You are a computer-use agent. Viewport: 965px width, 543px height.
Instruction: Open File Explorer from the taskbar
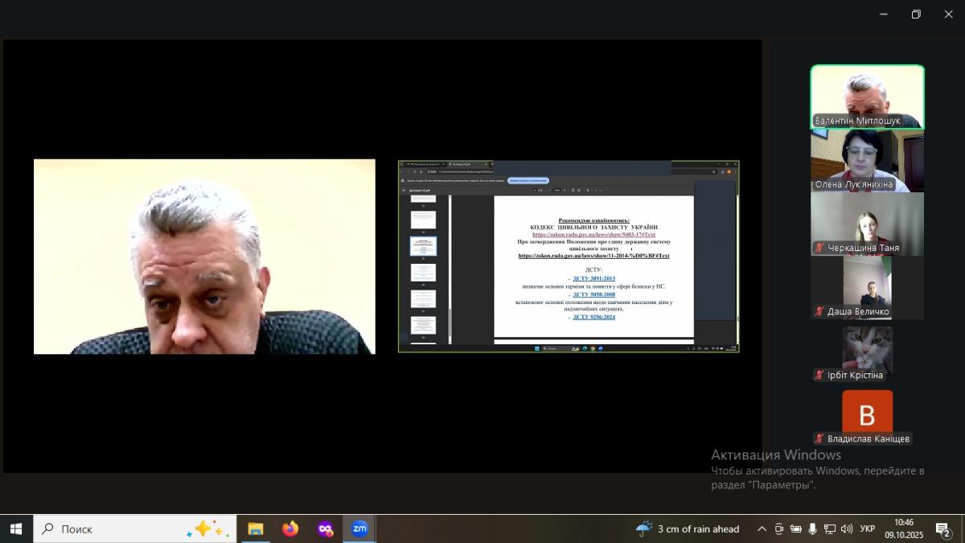pyautogui.click(x=256, y=529)
